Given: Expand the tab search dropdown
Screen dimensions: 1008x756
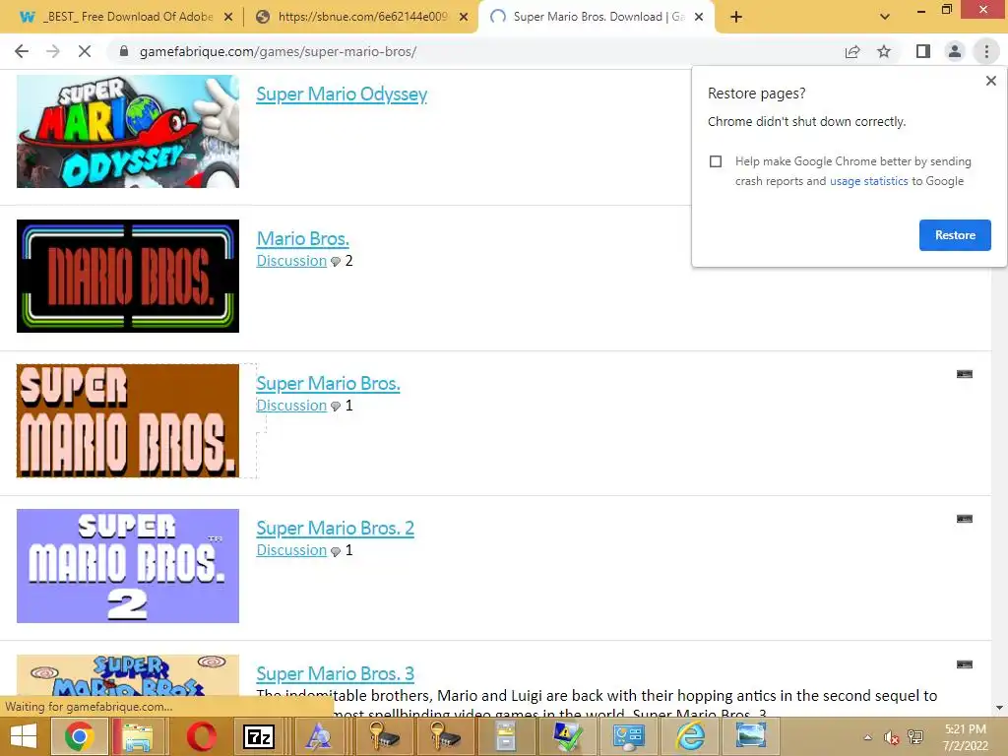Looking at the screenshot, I should tap(885, 17).
